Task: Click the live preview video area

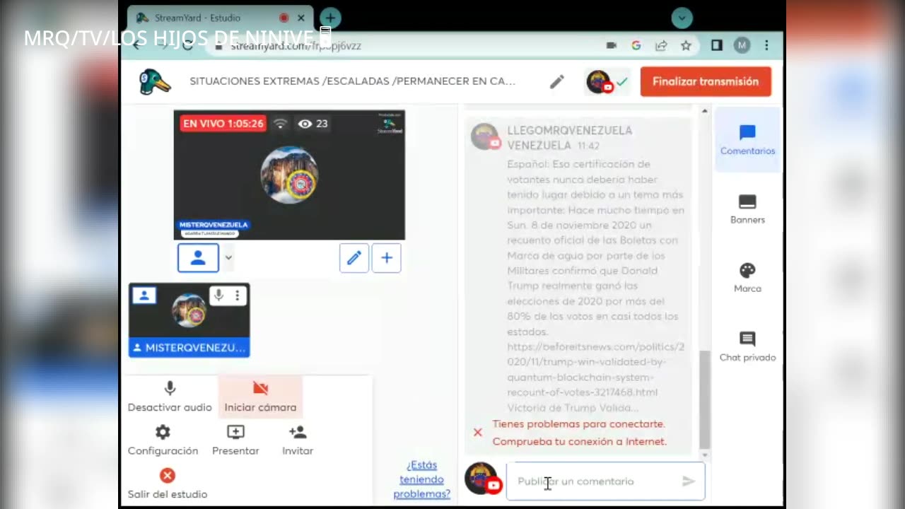Action: click(289, 175)
